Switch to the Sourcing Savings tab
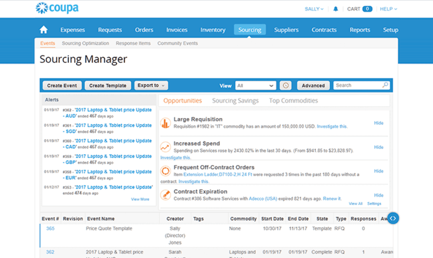Image resolution: width=433 pixels, height=258 pixels. coord(235,100)
